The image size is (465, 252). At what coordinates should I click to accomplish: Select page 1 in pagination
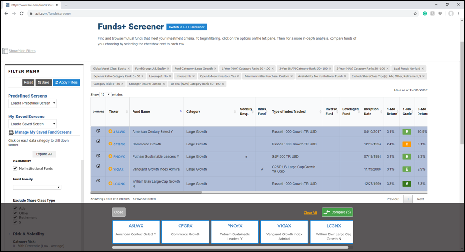[408, 199]
